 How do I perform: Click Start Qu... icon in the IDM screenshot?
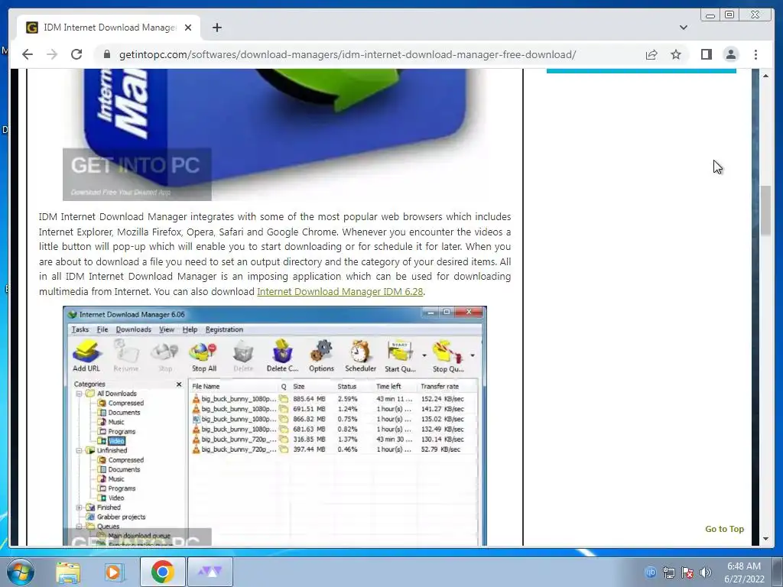coord(400,355)
